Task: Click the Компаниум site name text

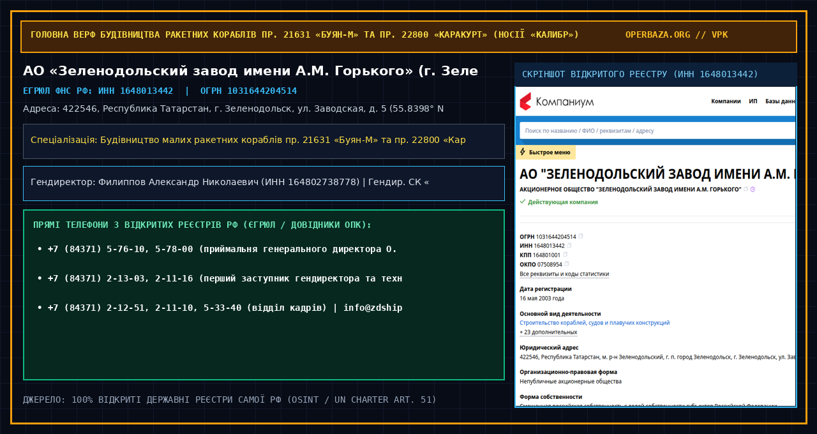Action: [x=565, y=101]
